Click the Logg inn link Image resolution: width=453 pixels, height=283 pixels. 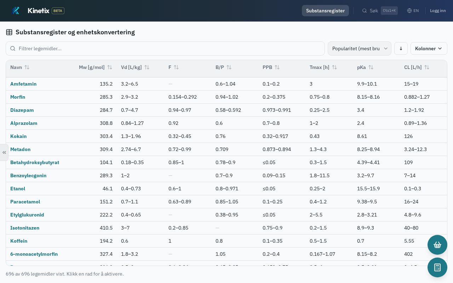point(438,11)
